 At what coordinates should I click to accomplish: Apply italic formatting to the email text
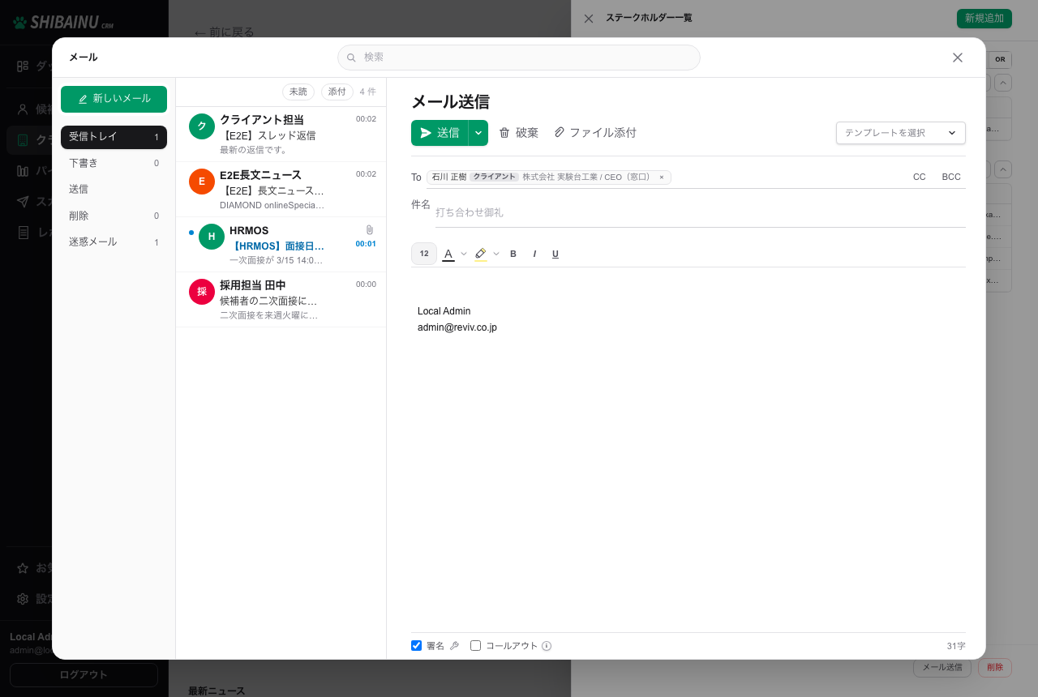tap(534, 254)
